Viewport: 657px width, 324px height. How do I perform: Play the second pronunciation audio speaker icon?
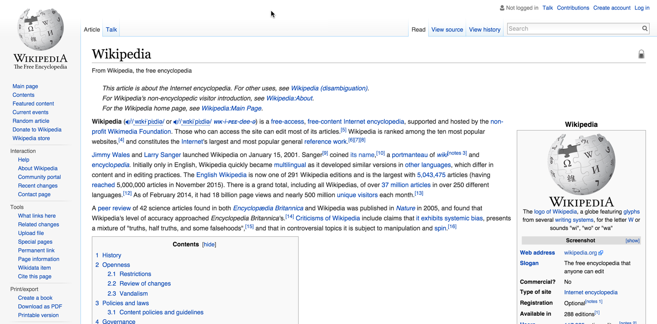coord(176,122)
